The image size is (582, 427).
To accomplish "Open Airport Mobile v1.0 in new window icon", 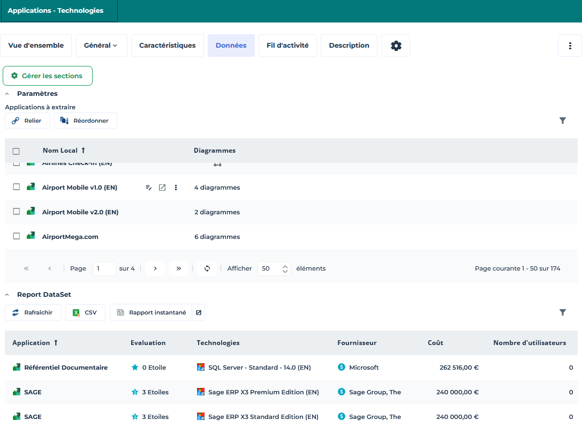I will [162, 188].
